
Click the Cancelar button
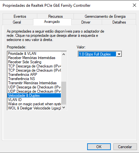125,147
